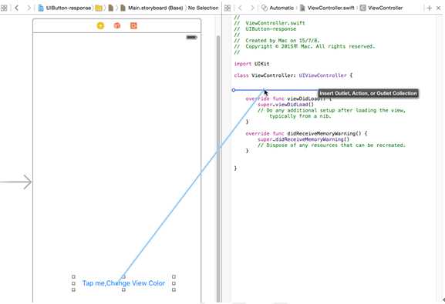Viewport: 445px width, 304px height.
Task: Open UIButton-response project breadcrumb
Action: point(65,8)
